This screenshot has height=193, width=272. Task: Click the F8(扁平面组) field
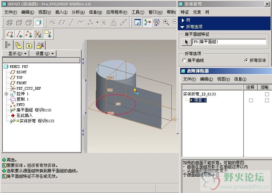tap(229, 42)
